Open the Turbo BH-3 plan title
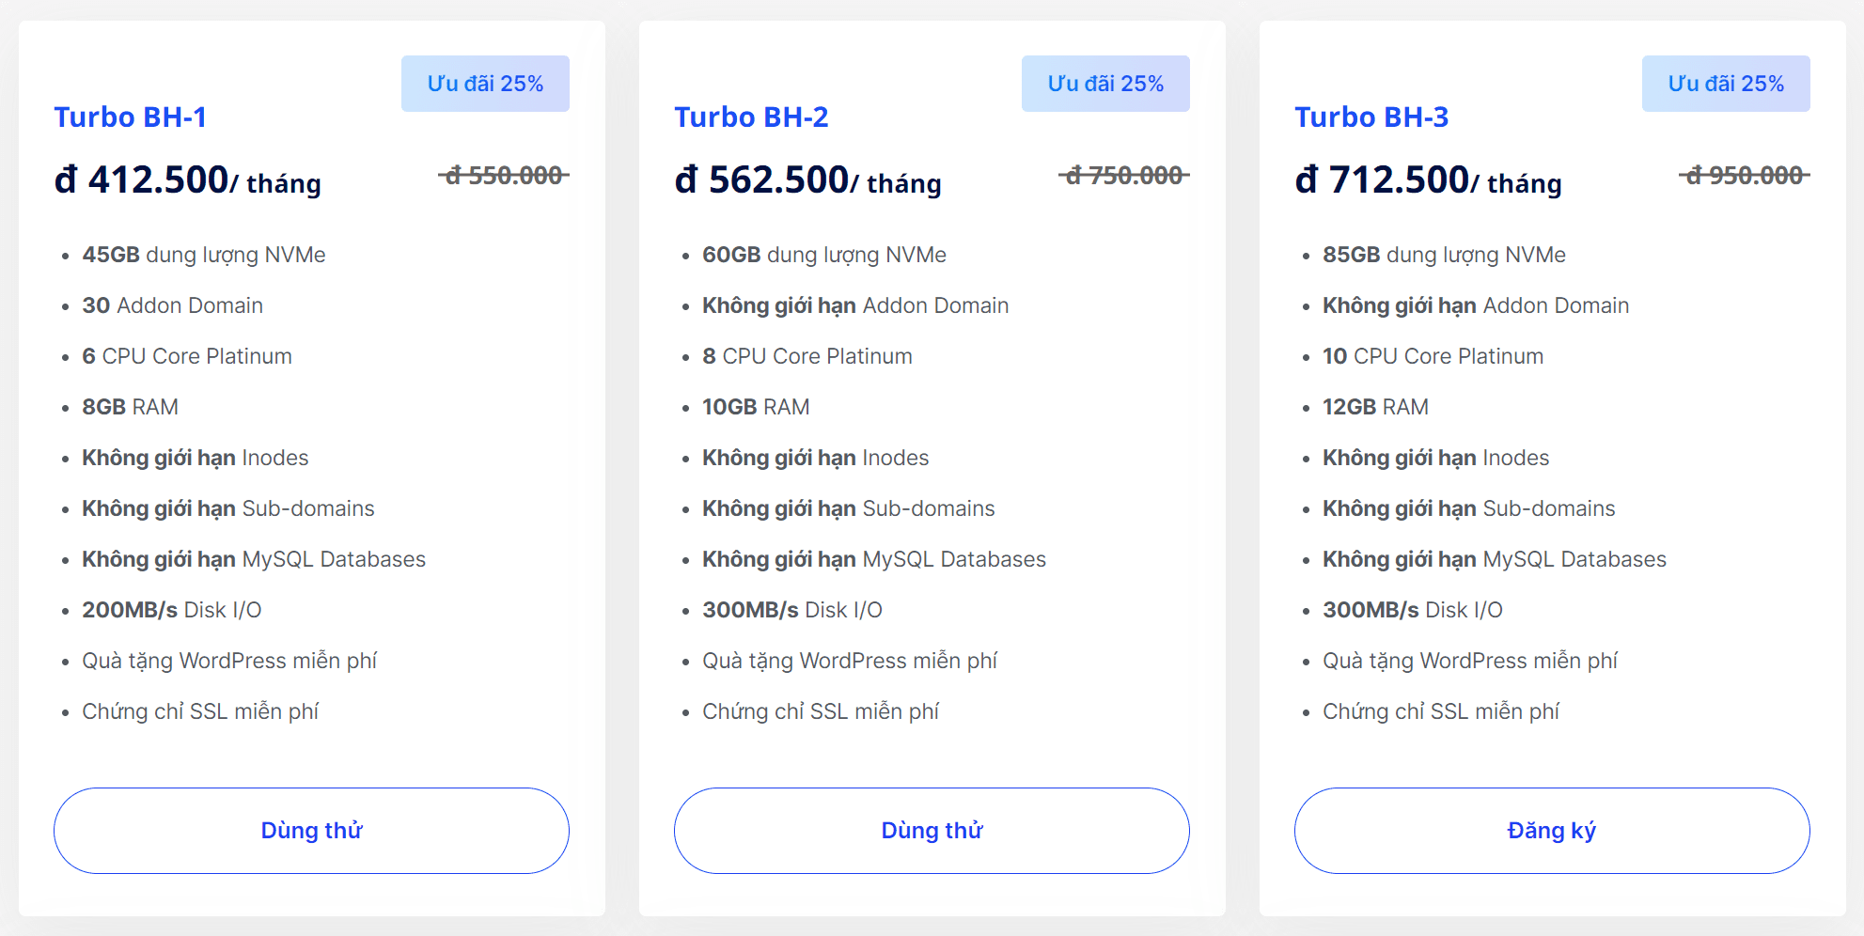This screenshot has width=1864, height=936. 1371,117
